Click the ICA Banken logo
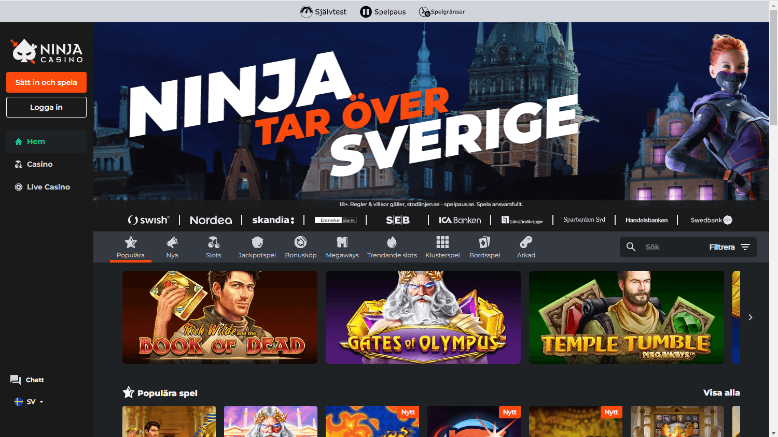 click(x=460, y=220)
